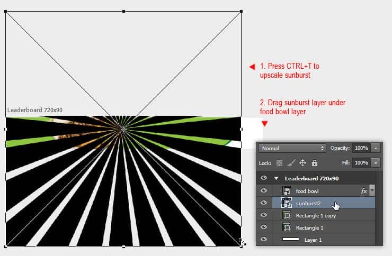The height and width of the screenshot is (256, 392).
Task: Open the Fill slider dropdown arrow
Action: [376, 163]
